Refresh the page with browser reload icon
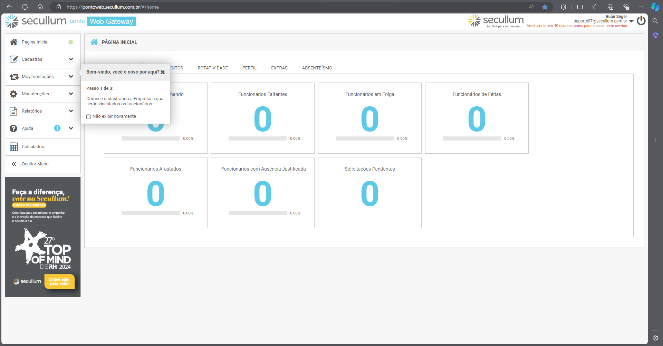The height and width of the screenshot is (346, 663). [x=25, y=7]
